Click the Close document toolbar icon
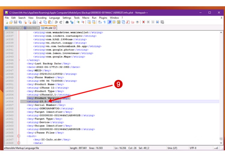225x165 pixels. (x=25, y=22)
